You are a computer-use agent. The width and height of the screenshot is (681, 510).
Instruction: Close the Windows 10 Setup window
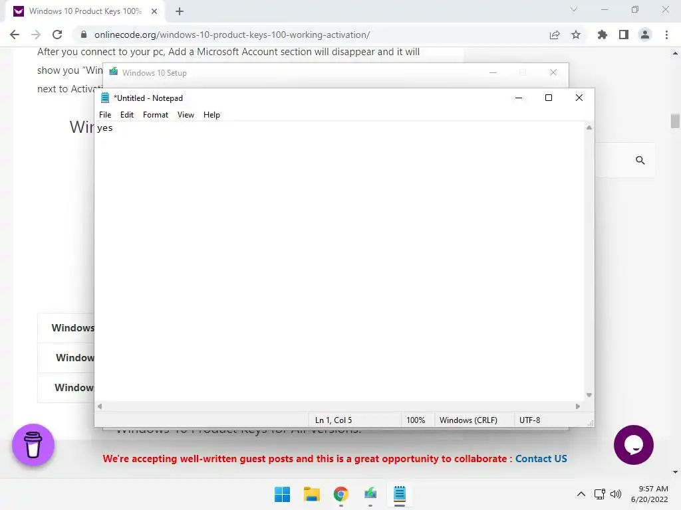[553, 72]
